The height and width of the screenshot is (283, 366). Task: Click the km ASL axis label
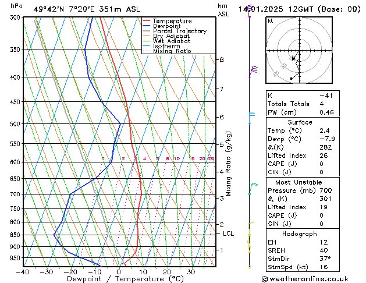223,10
